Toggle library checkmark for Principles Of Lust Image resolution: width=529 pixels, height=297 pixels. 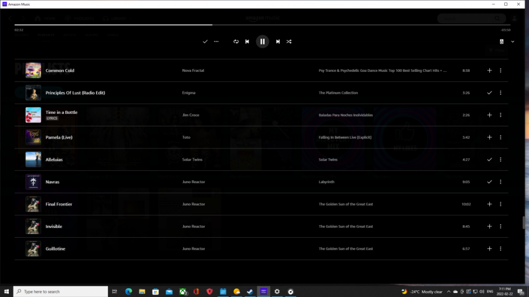coord(489,93)
